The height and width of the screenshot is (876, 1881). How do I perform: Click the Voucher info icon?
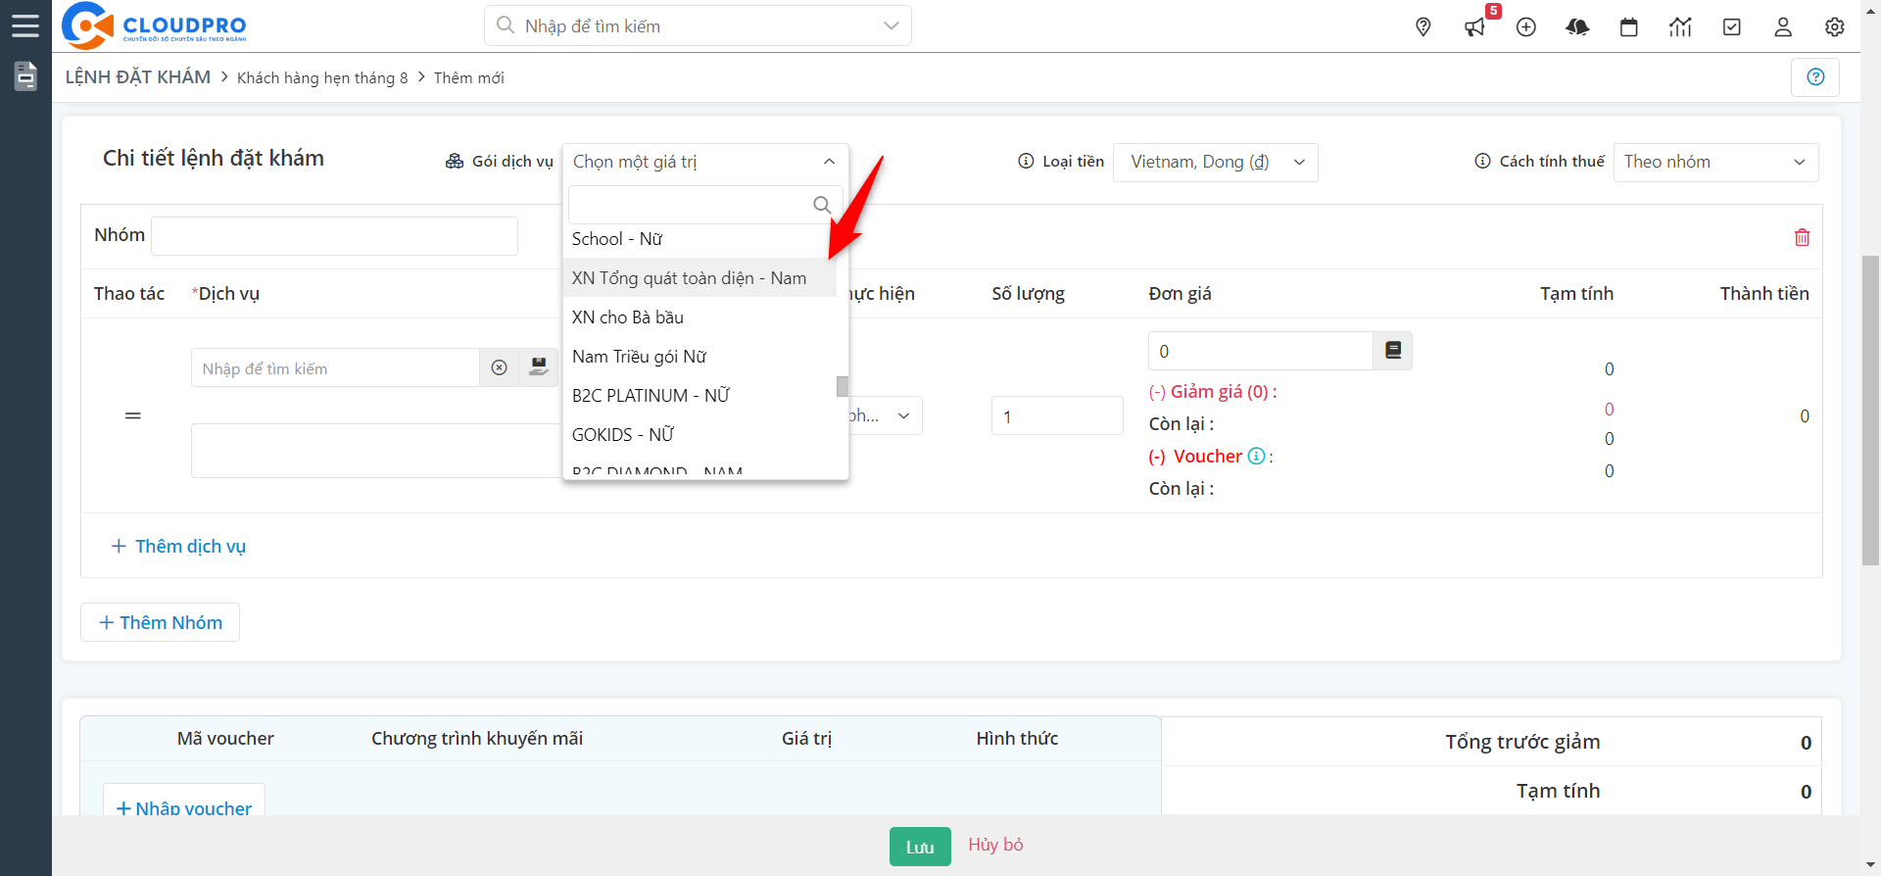[1256, 456]
